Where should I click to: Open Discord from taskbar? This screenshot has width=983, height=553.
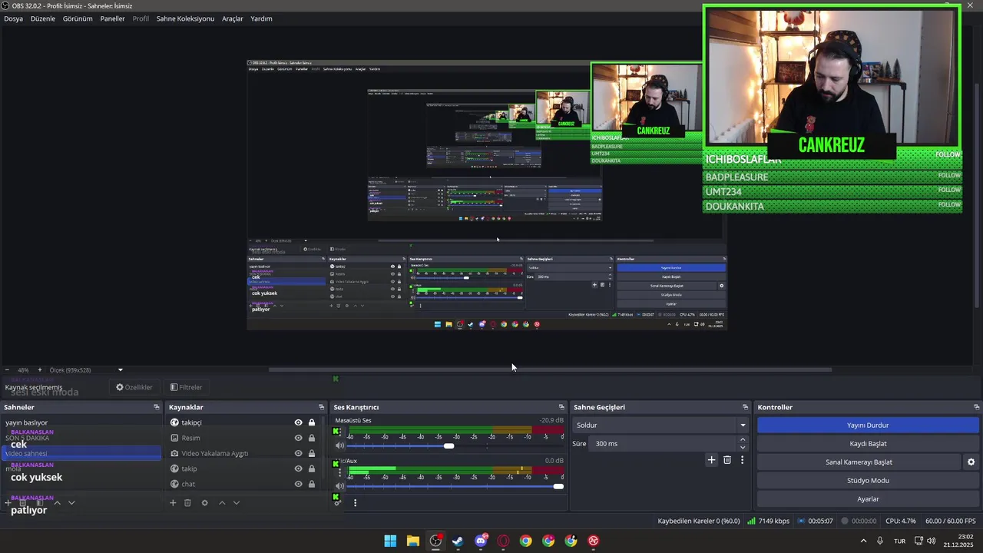pos(481,541)
